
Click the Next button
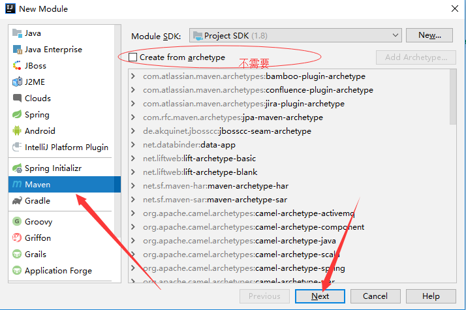[x=320, y=296]
